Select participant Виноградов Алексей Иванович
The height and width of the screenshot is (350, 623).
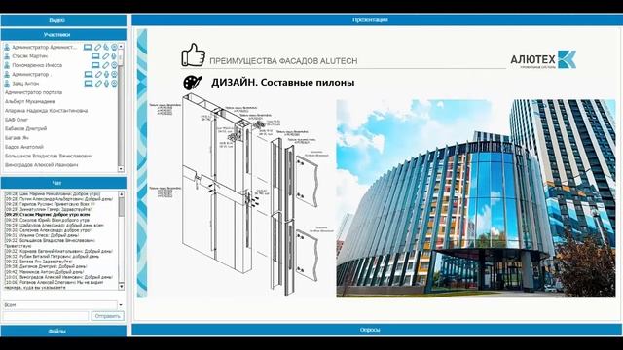point(41,165)
